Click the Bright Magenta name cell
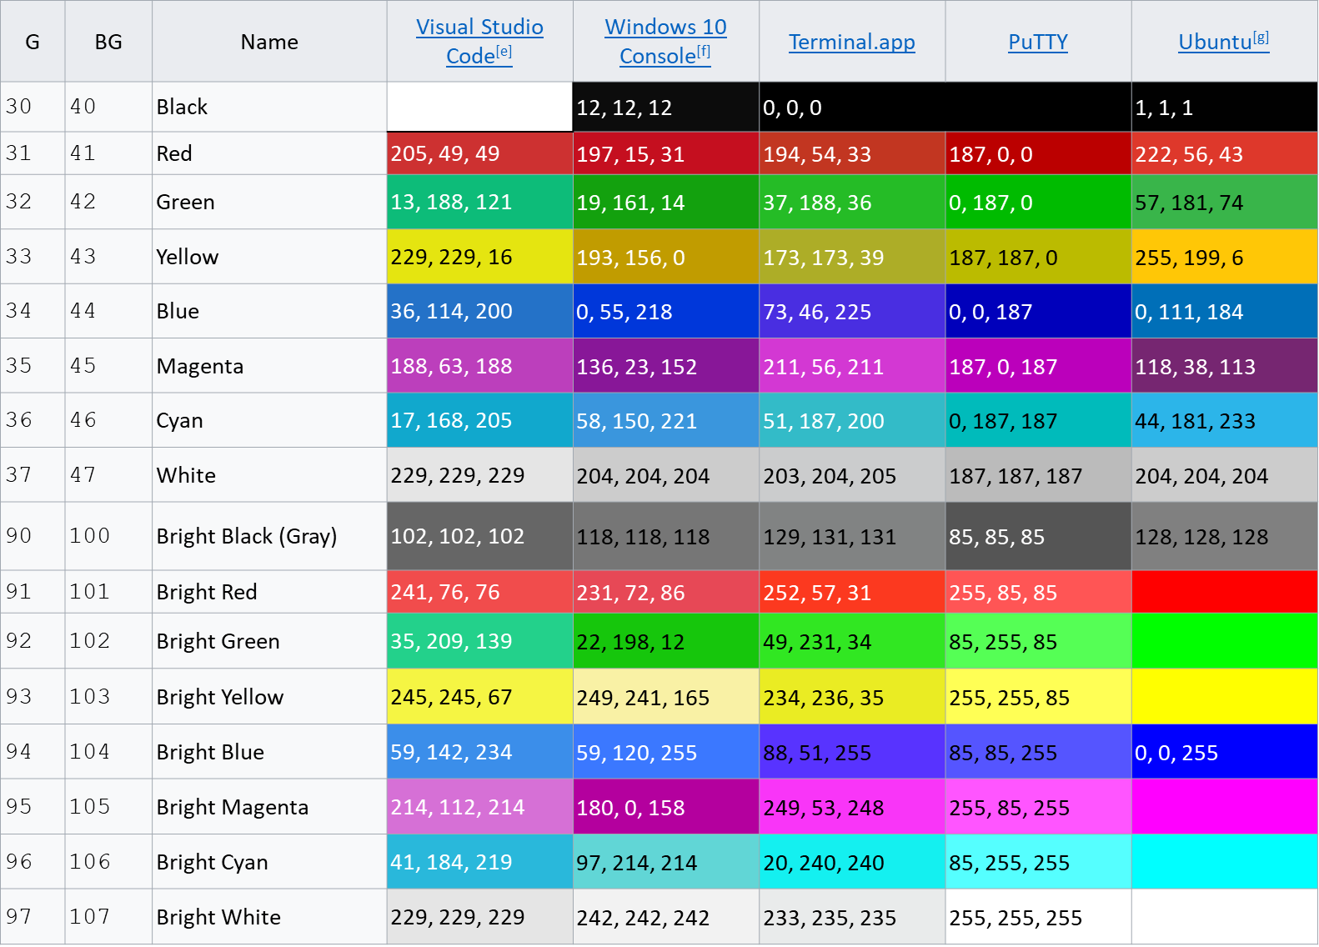The height and width of the screenshot is (947, 1319). (269, 807)
